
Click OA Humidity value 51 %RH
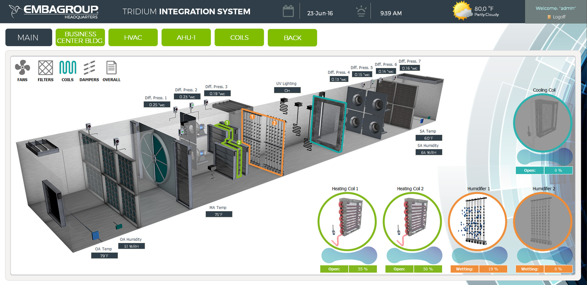[132, 246]
